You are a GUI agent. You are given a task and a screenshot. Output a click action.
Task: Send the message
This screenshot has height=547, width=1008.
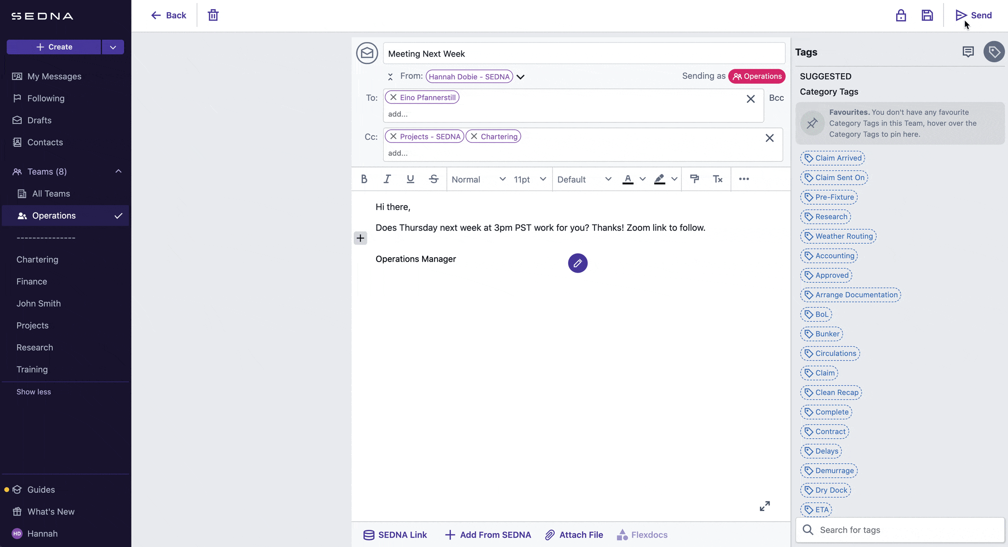[x=973, y=15]
